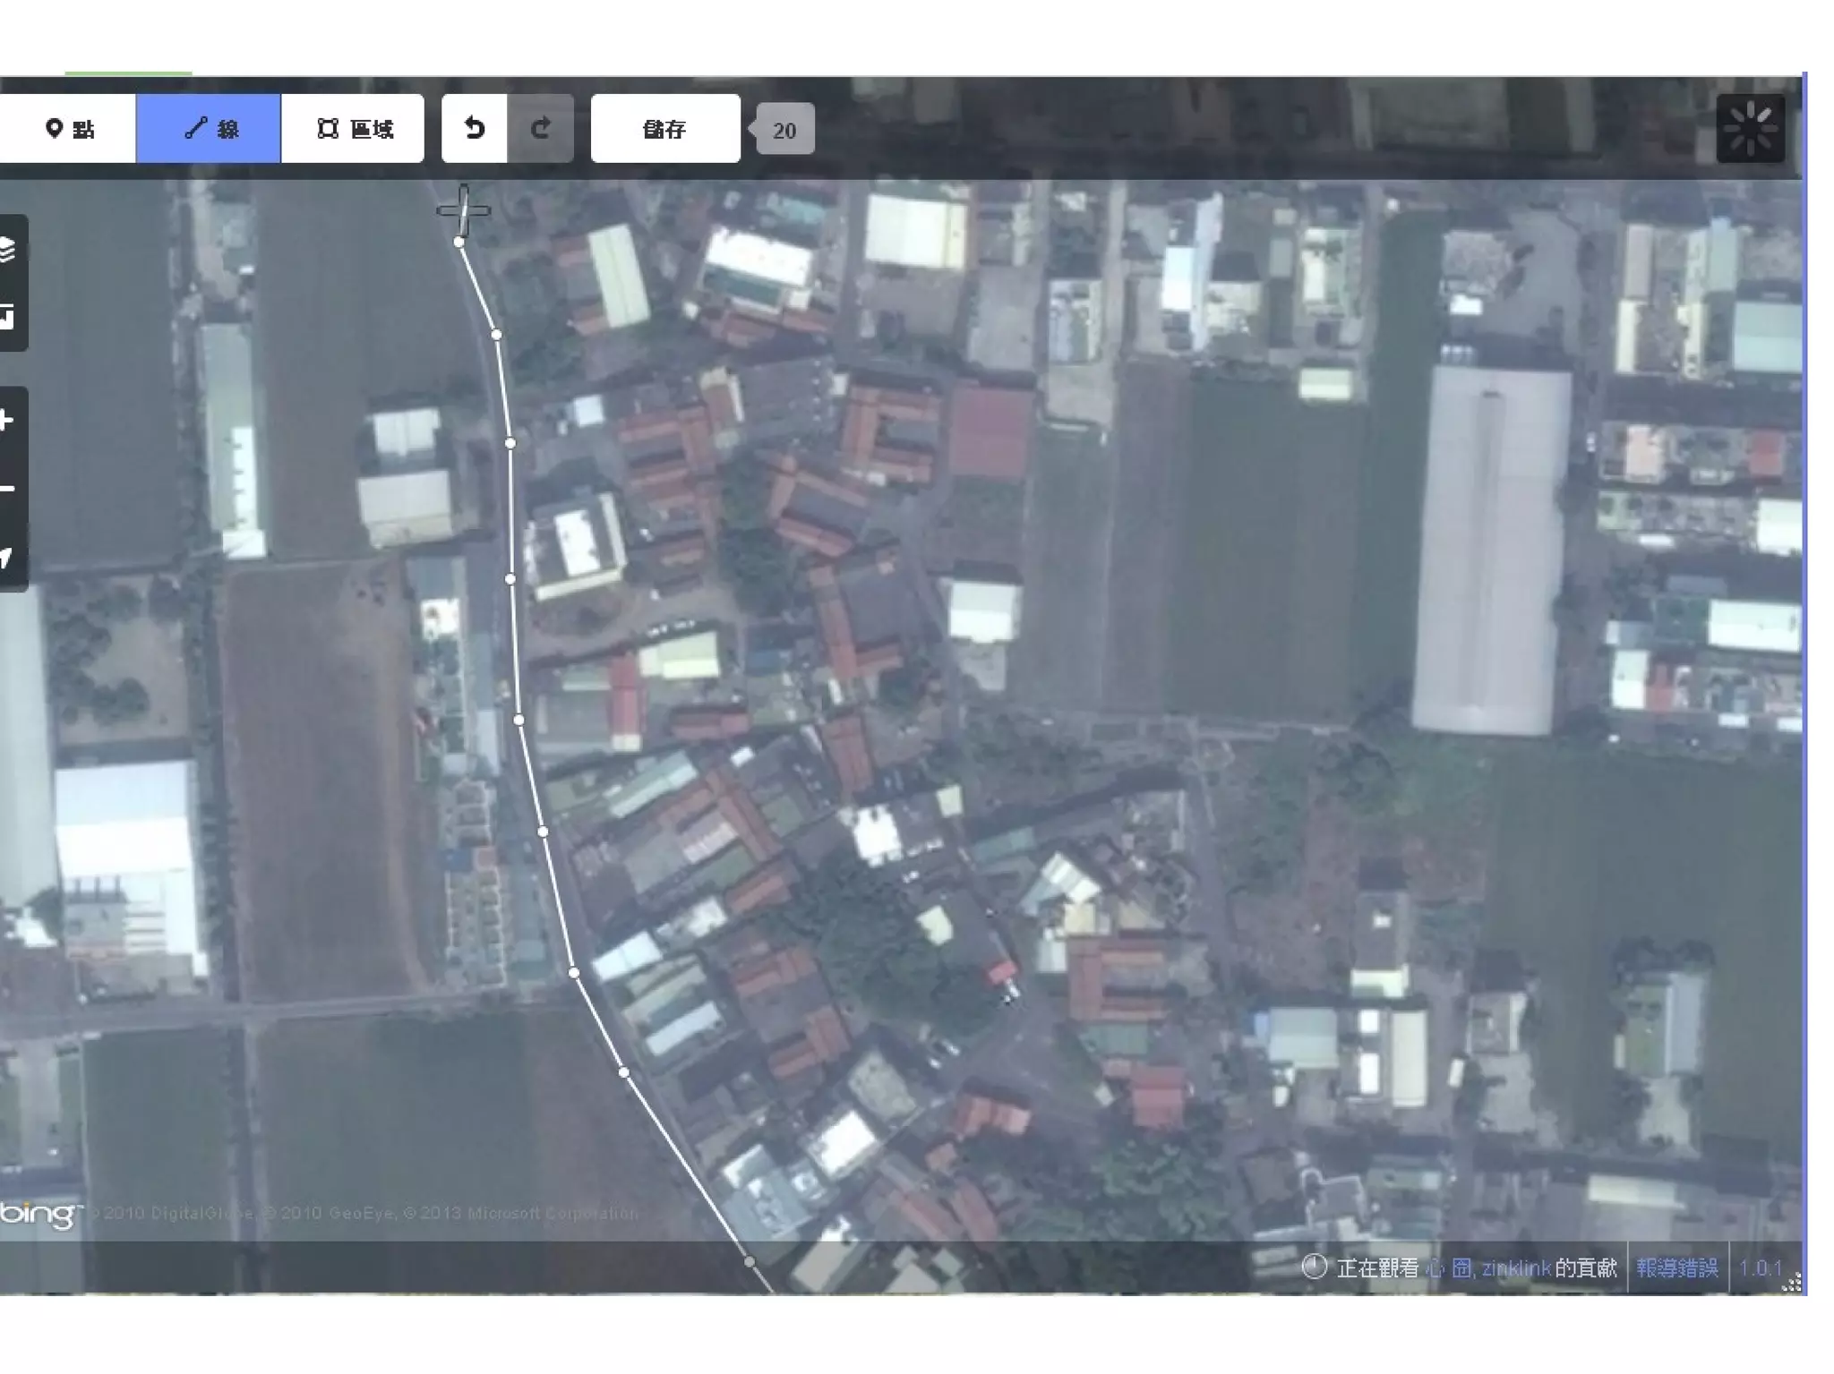Image resolution: width=1834 pixels, height=1374 pixels.
Task: Select the 線 (line) drawing tool
Action: [x=210, y=129]
